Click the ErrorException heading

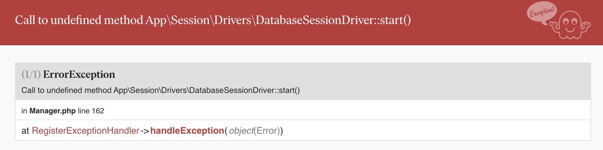79,75
